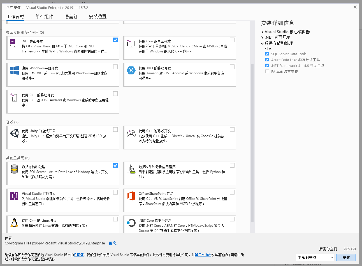362x266 pixels.
Task: Click the C++ mobile development phone icon
Action: [14, 97]
